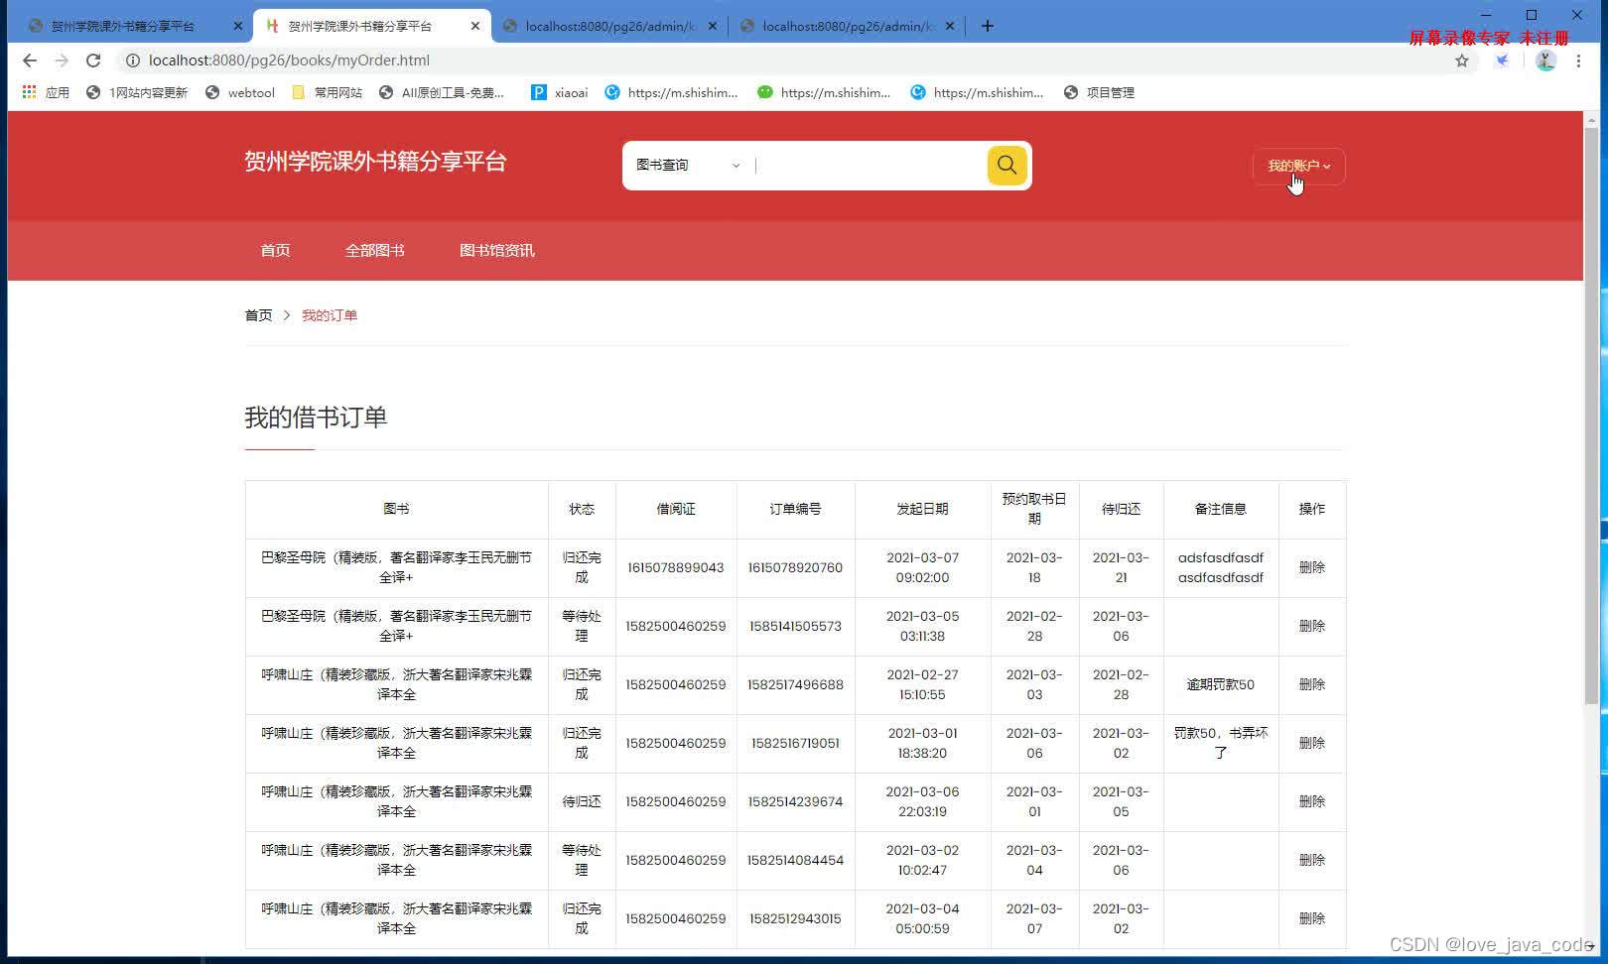Open the Chrome profile avatar
The height and width of the screenshot is (964, 1608).
[1545, 60]
